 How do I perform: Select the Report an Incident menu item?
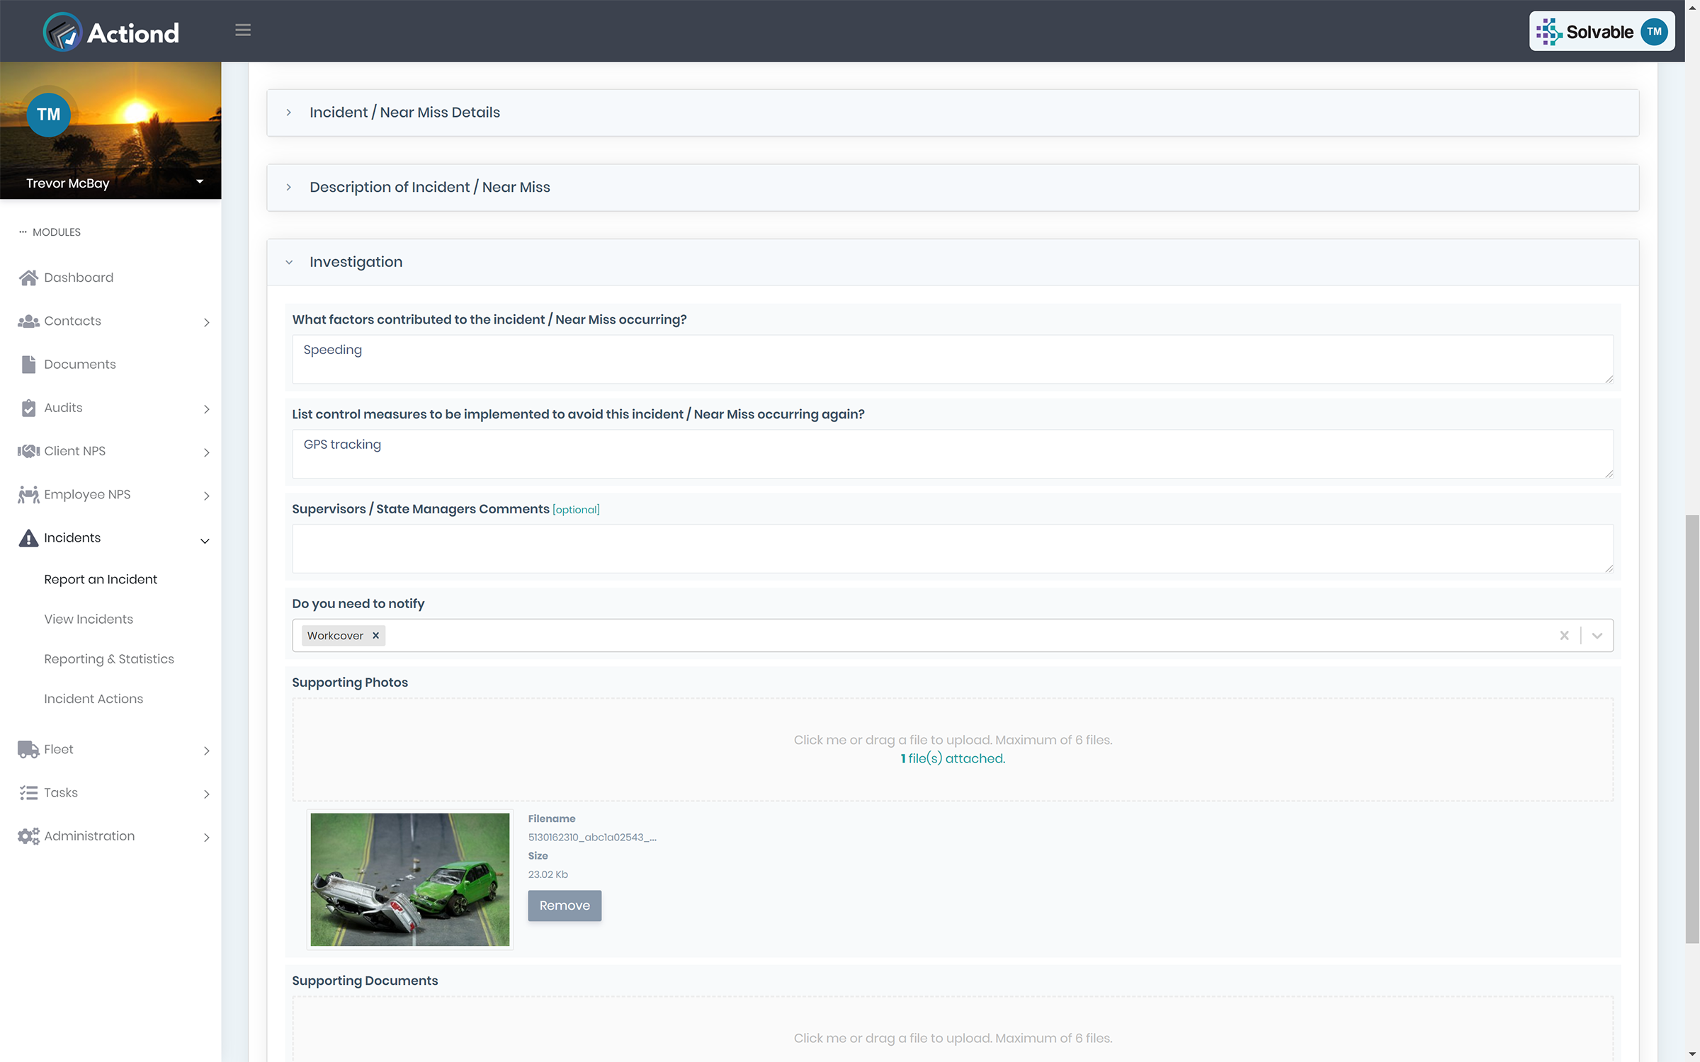101,578
